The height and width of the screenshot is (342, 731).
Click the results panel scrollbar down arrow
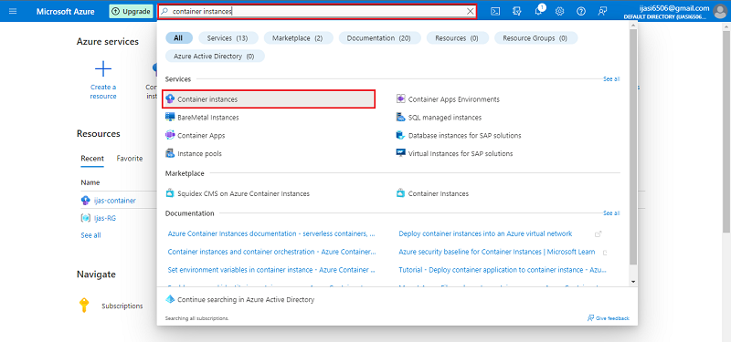coord(632,282)
